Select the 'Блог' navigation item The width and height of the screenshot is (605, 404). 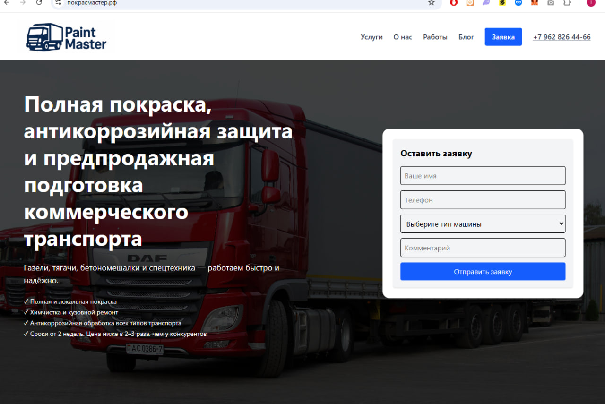coord(466,37)
